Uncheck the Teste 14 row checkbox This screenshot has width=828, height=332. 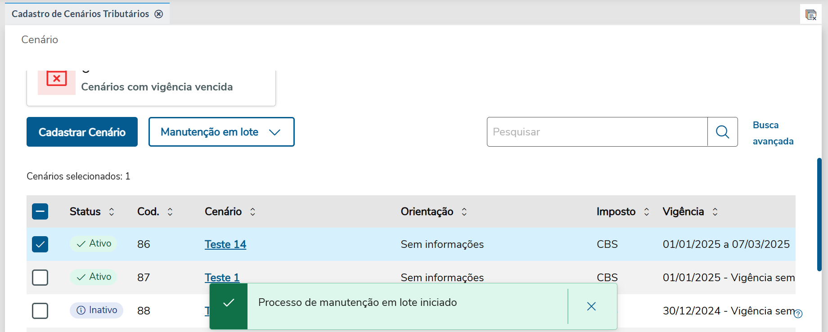click(x=40, y=244)
